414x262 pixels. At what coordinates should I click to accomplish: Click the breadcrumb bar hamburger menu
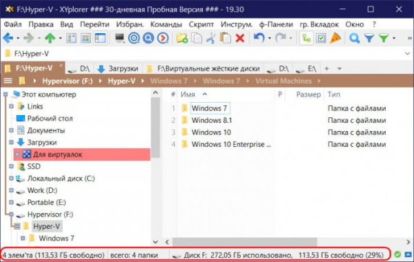[8, 81]
